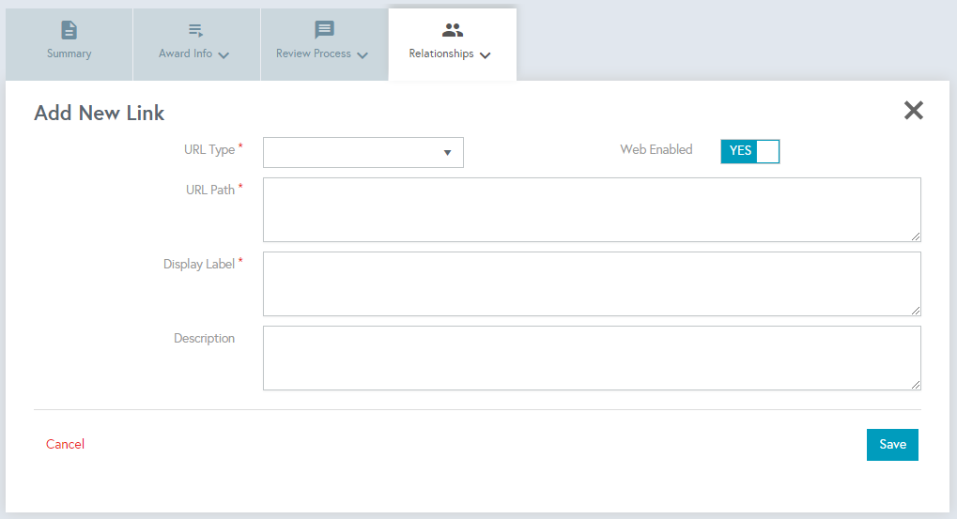Expand the Relationships chevron
The width and height of the screenshot is (957, 519).
(486, 55)
